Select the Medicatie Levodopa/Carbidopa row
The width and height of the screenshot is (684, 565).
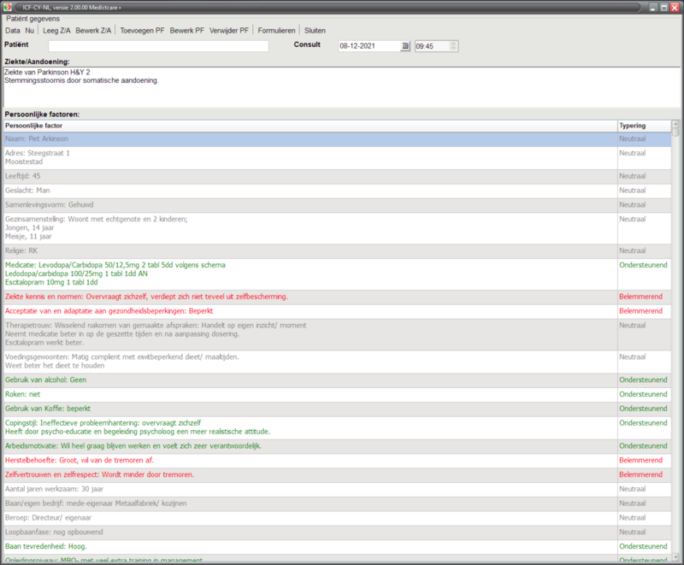308,274
